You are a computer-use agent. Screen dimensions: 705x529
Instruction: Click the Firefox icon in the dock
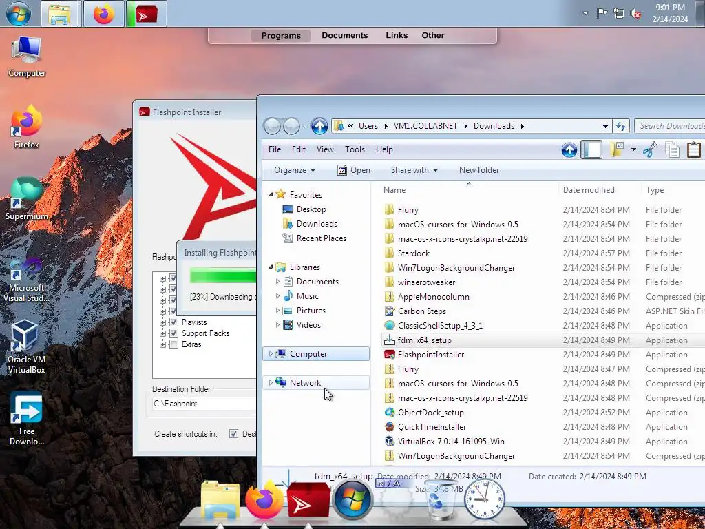coord(264,500)
